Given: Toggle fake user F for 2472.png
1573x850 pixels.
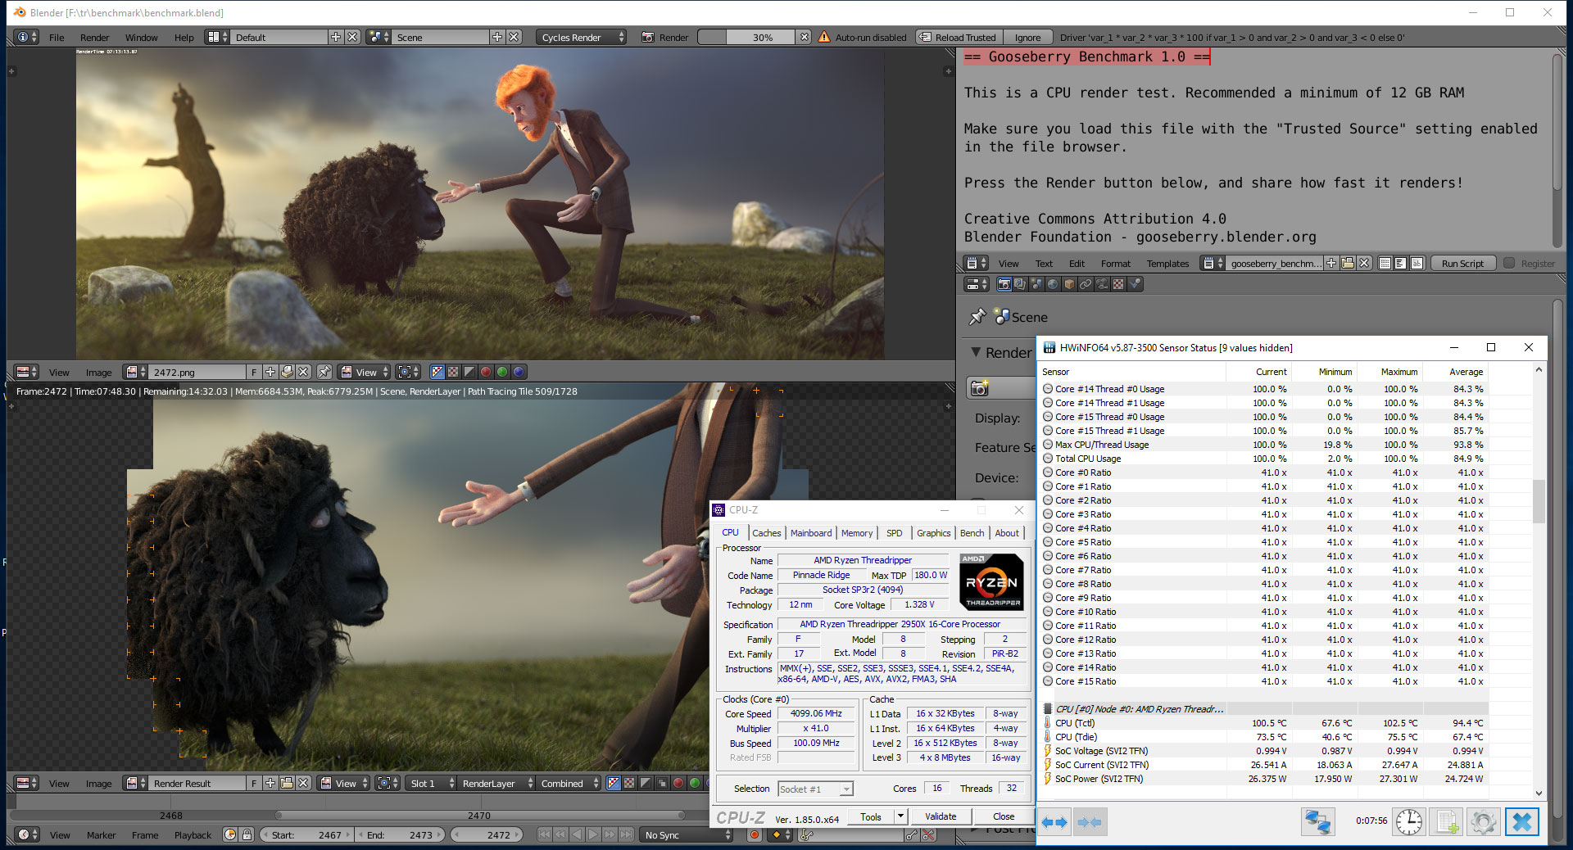Looking at the screenshot, I should 254,372.
